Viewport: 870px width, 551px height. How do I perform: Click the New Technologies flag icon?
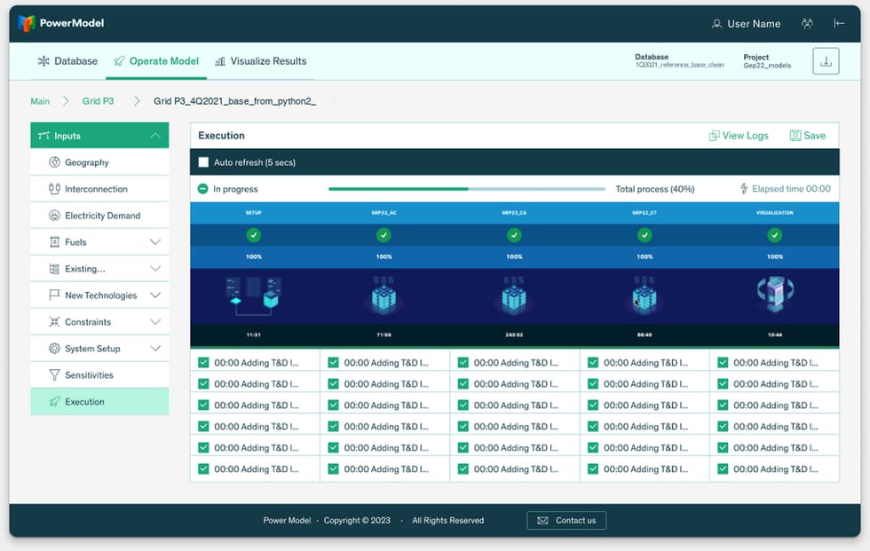(54, 295)
